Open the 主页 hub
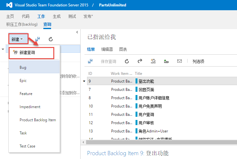This screenshot has width=237, height=159. (x=10, y=16)
